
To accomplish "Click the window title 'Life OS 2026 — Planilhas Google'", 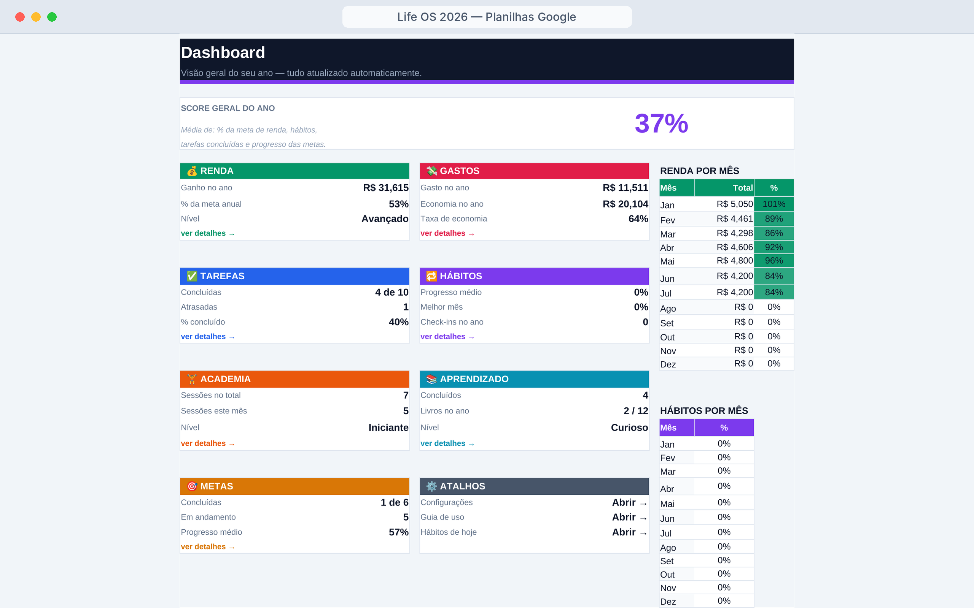I will click(x=487, y=17).
